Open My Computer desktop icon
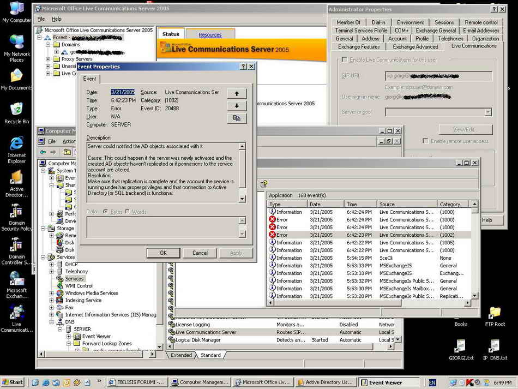This screenshot has height=389, width=518. pyautogui.click(x=16, y=13)
